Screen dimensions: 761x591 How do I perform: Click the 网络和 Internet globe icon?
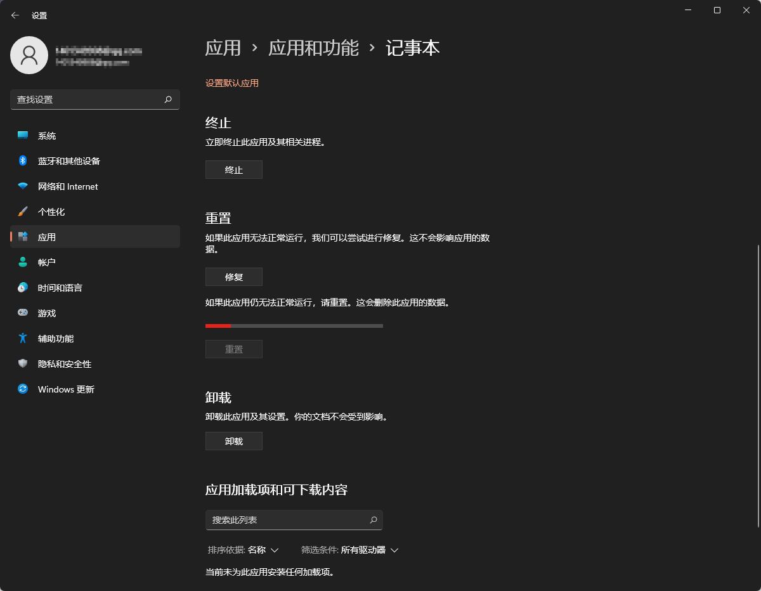22,186
